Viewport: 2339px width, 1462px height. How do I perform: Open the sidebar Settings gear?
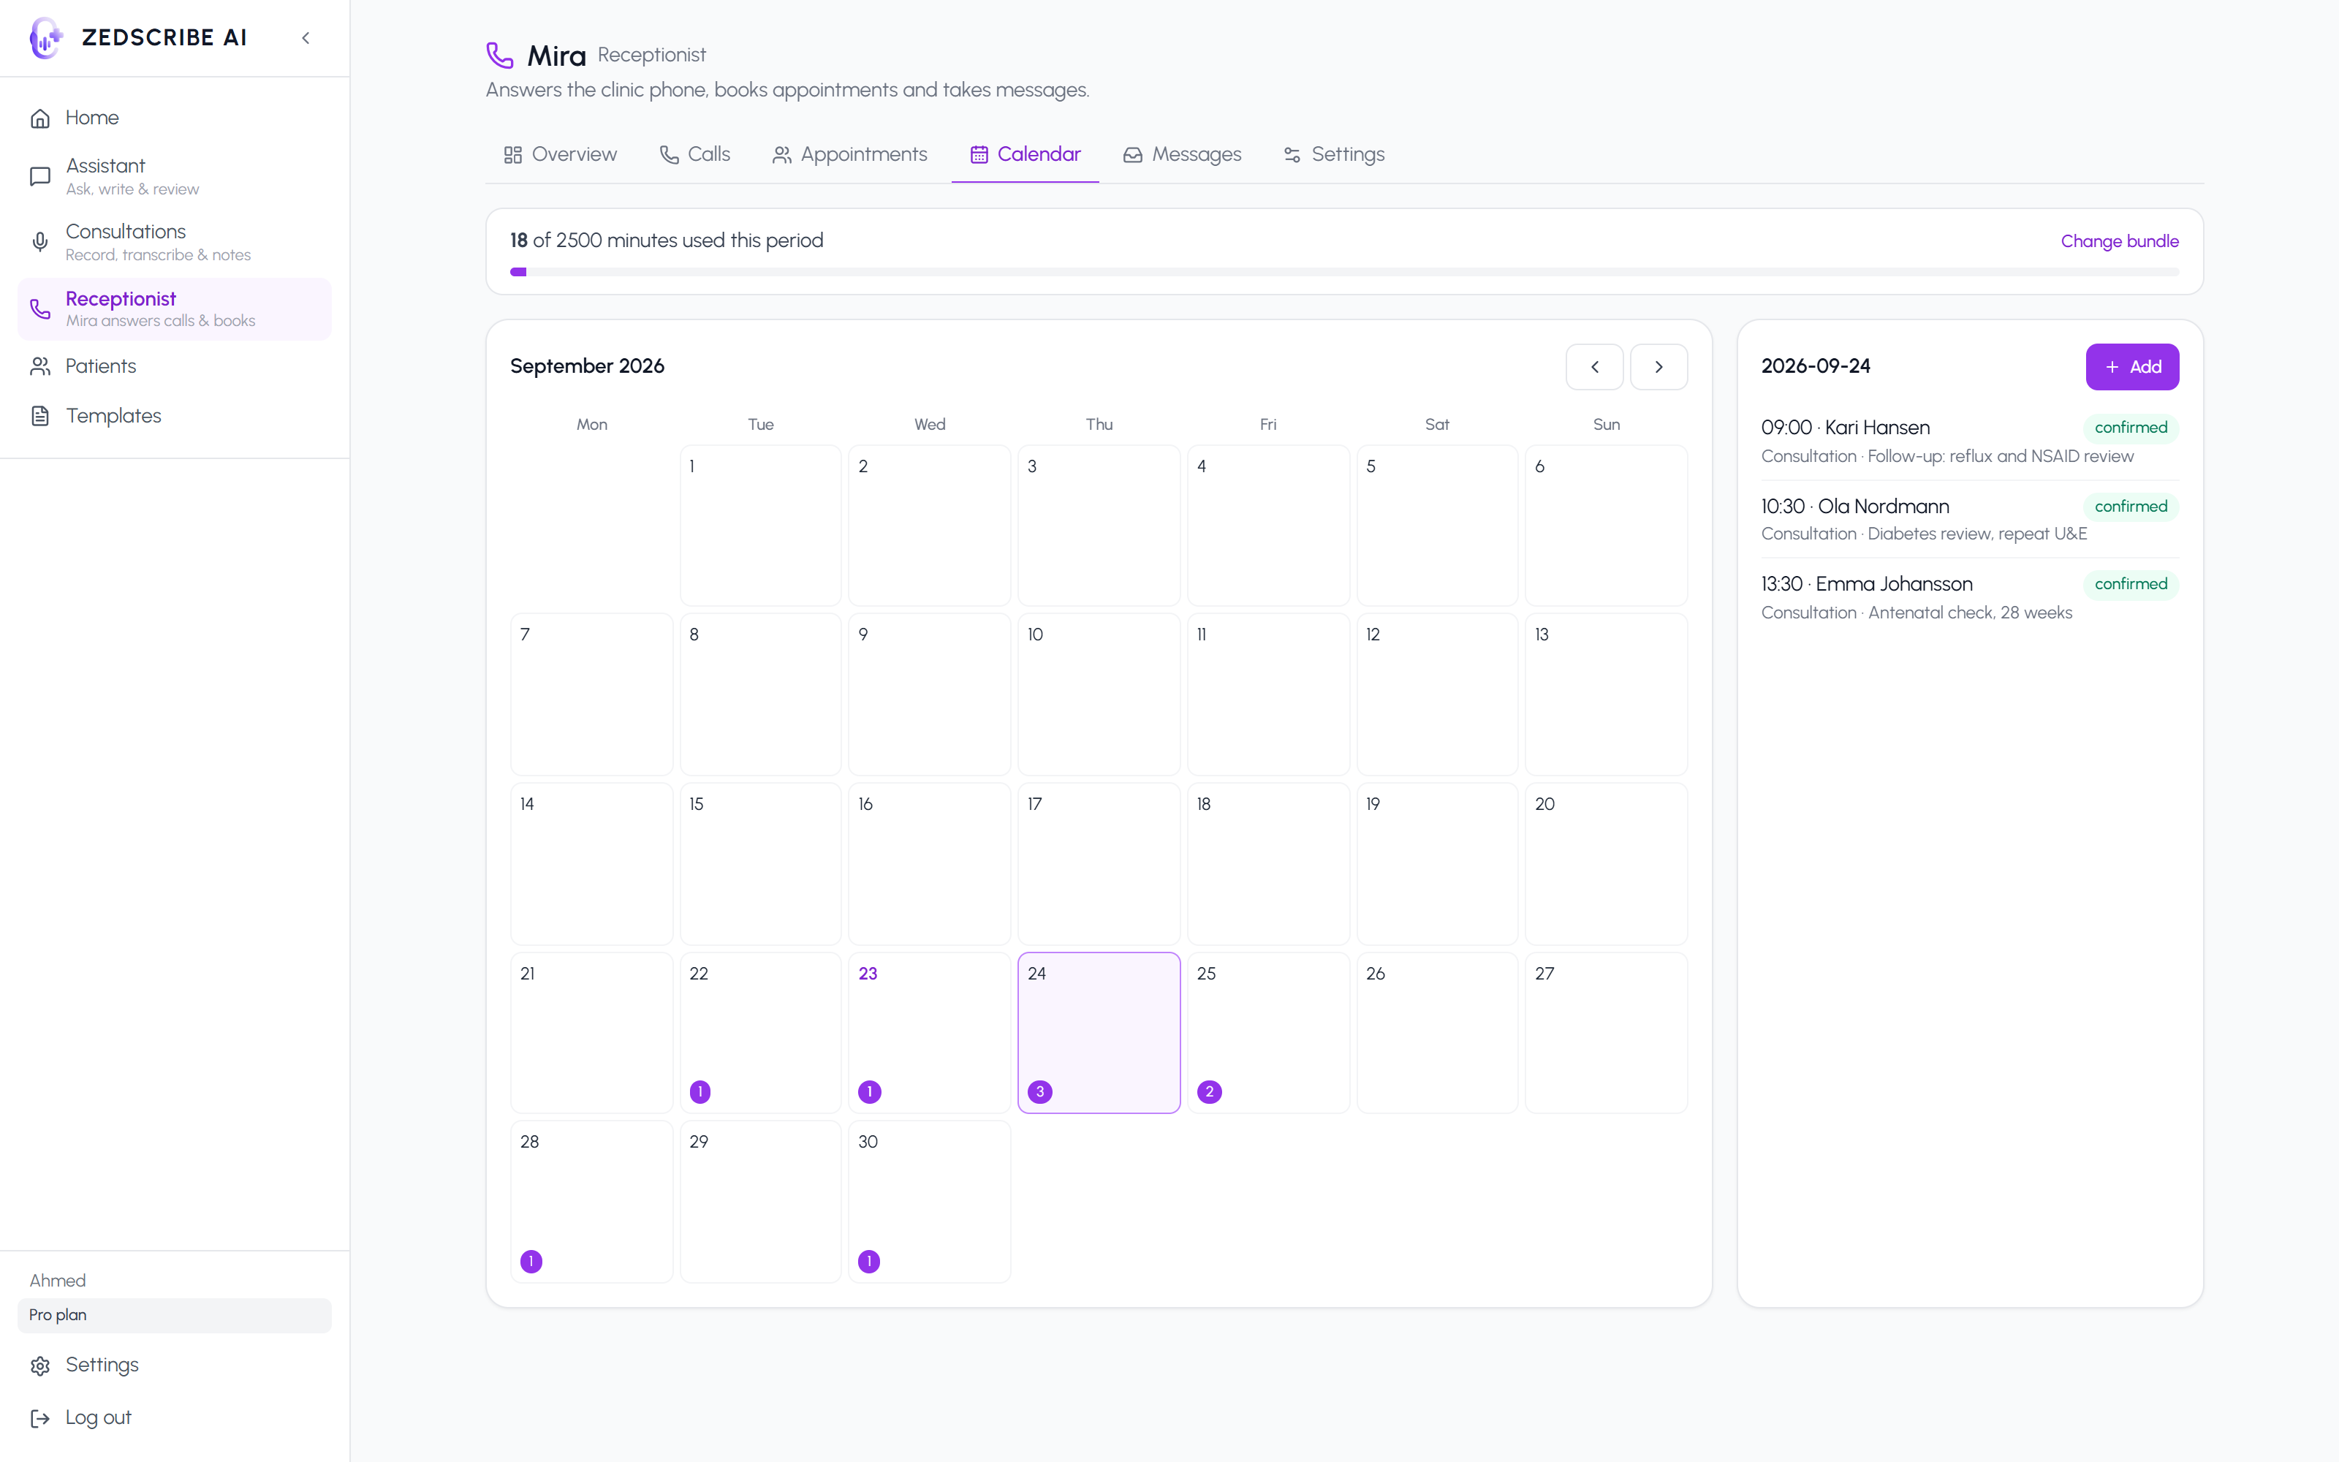tap(39, 1366)
